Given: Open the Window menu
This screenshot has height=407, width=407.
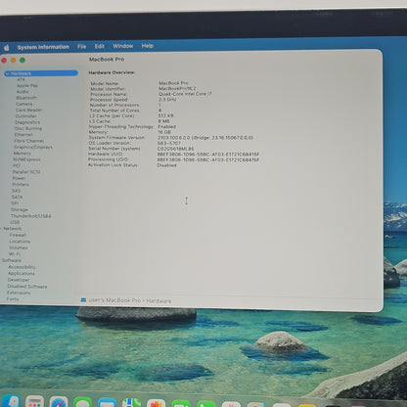Looking at the screenshot, I should tap(123, 46).
